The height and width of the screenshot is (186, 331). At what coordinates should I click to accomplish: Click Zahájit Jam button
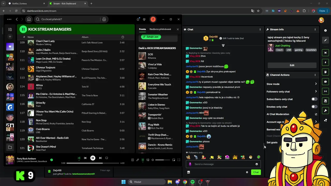(151, 37)
